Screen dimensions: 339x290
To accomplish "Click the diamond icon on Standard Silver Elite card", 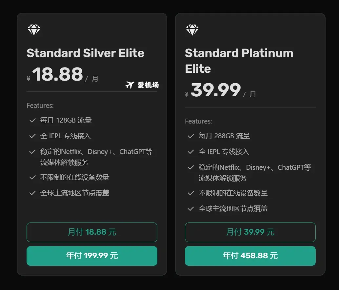I will 34,29.
